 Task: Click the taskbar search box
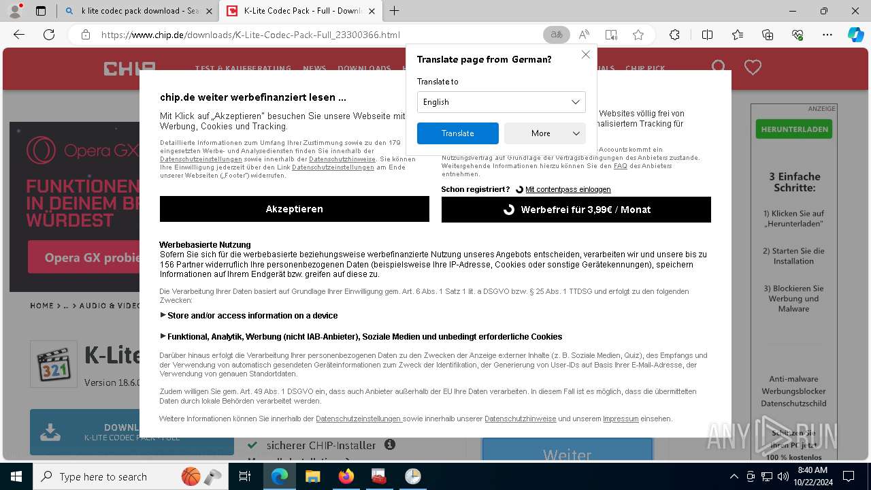tap(131, 476)
